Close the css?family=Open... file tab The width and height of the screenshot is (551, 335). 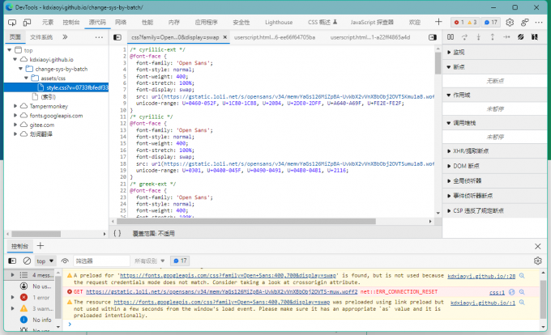tap(225, 37)
